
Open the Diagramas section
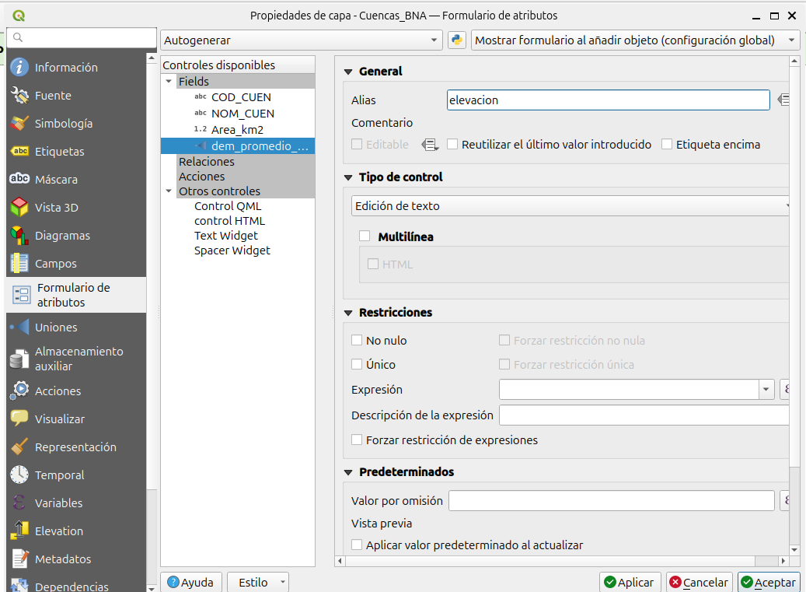tap(62, 236)
